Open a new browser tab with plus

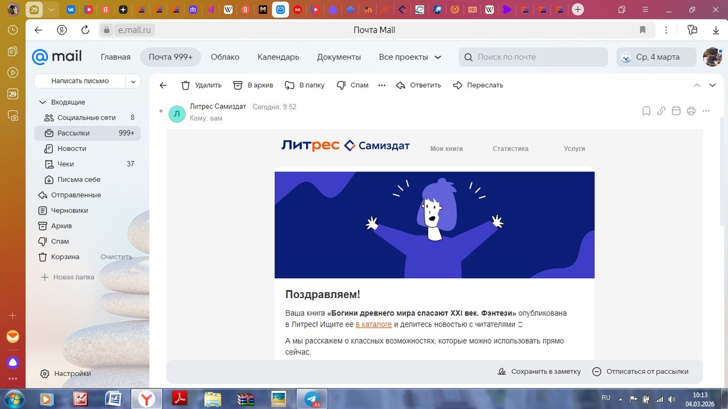pyautogui.click(x=578, y=9)
